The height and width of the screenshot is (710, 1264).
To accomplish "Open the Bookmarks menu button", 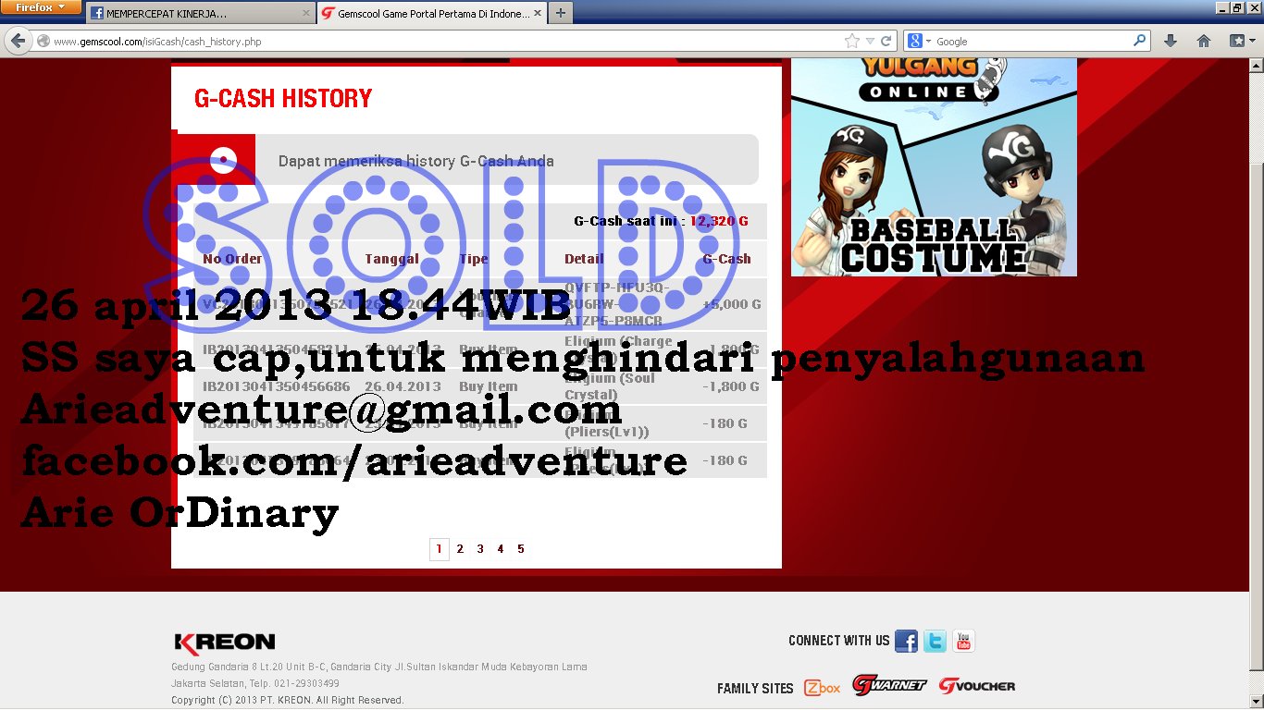I will tap(1241, 41).
